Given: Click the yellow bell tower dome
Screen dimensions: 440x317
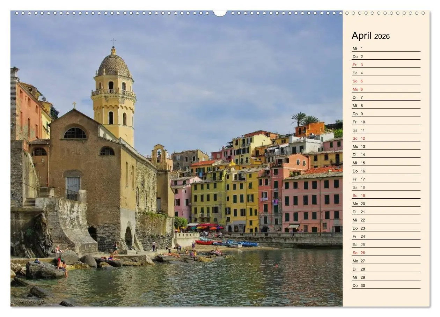Looking at the screenshot, I should pos(113,65).
